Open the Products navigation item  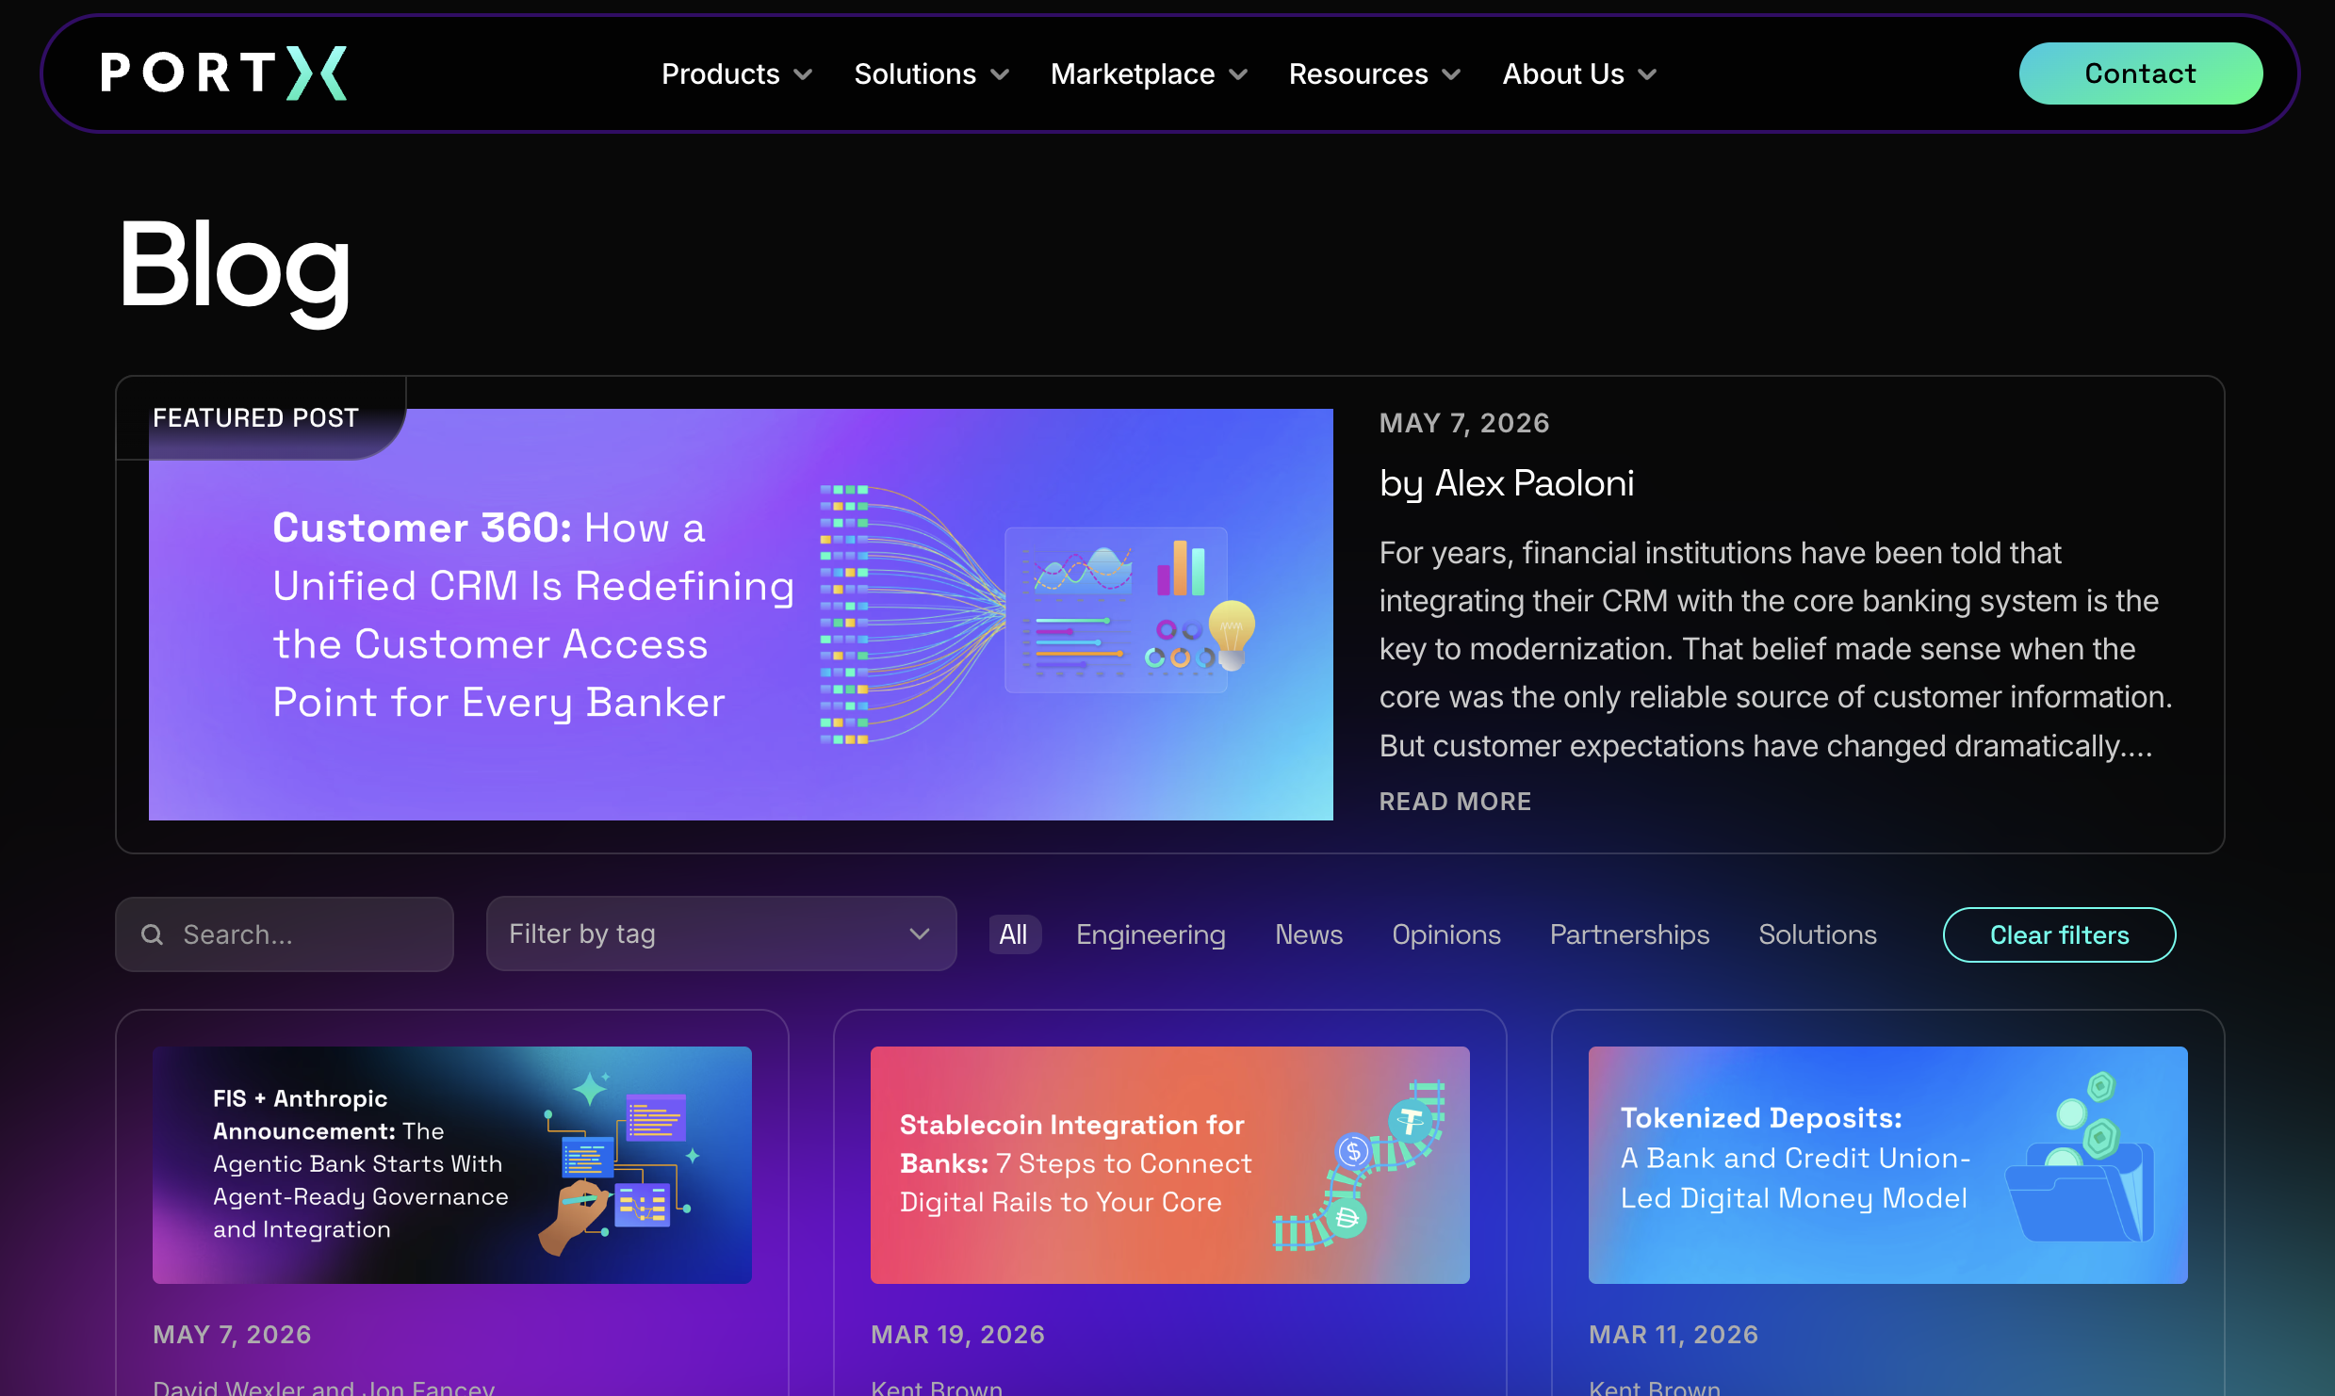(x=721, y=73)
